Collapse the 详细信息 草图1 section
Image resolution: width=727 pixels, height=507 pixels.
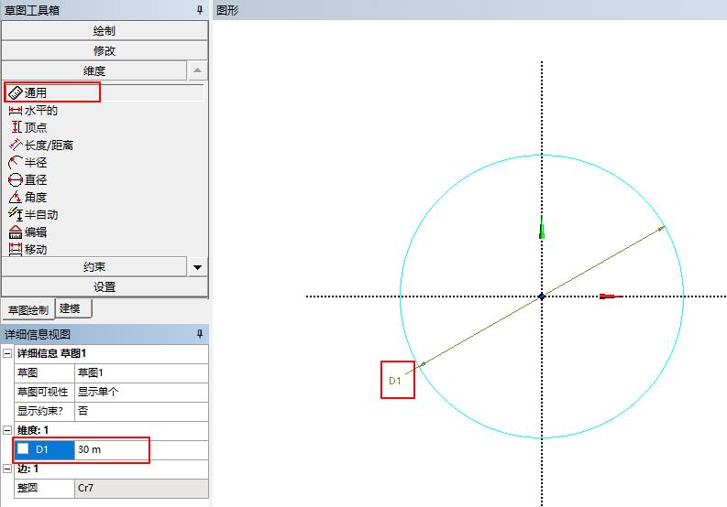(7, 353)
